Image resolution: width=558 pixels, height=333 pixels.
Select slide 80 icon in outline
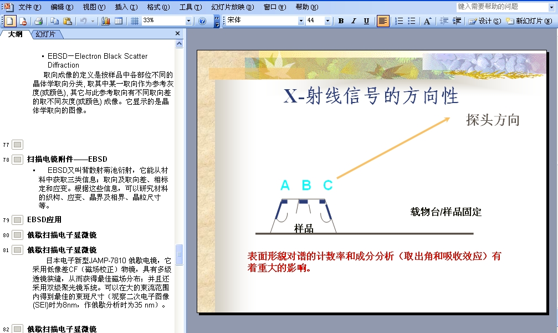click(x=17, y=235)
